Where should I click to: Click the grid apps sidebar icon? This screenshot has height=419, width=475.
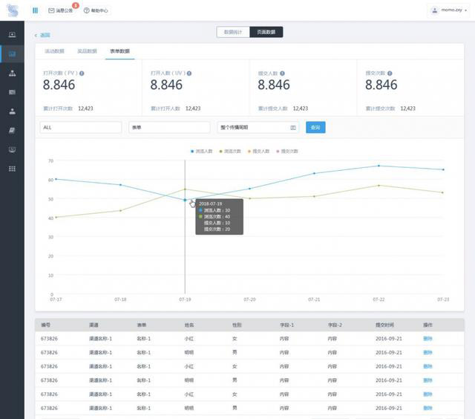12,169
